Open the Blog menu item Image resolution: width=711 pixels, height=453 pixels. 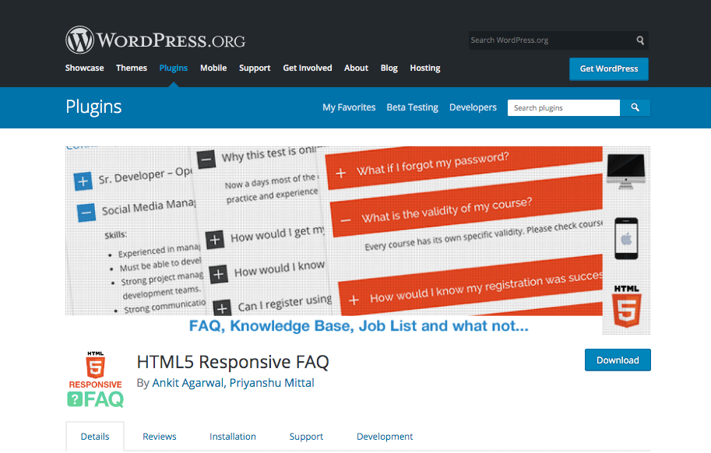pos(389,68)
